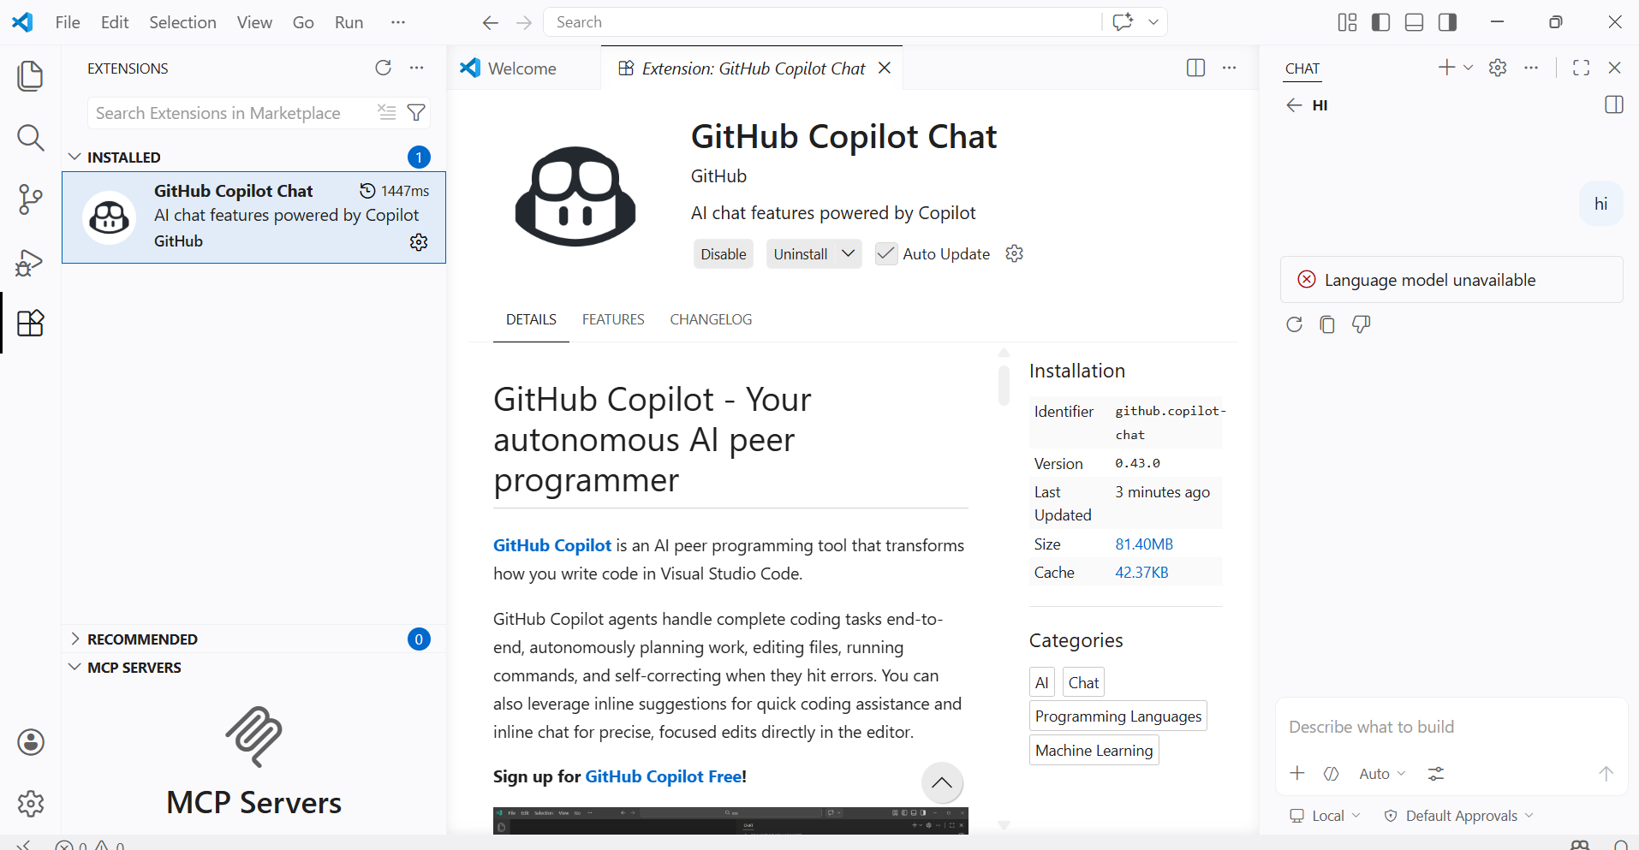The height and width of the screenshot is (850, 1639).
Task: Open the GitHub Copilot Free signup link
Action: (664, 776)
